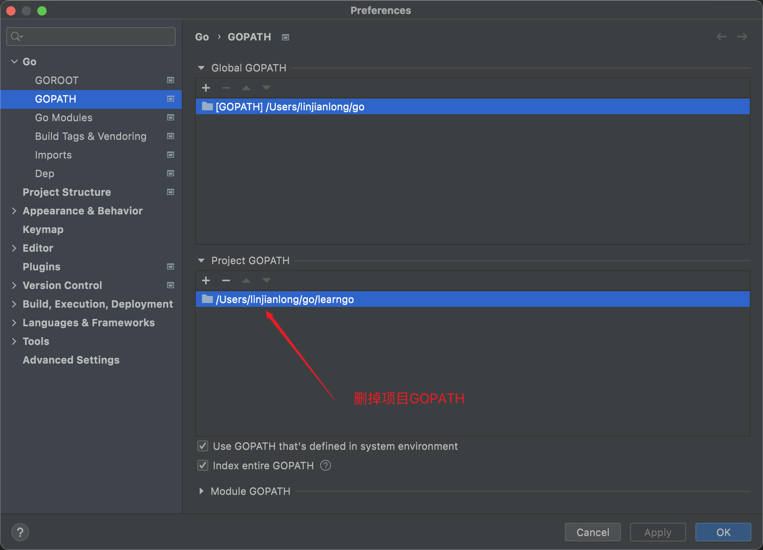Select the /Users/linjianlong/go/learngo path entry
Screen dimensions: 763x550
point(285,299)
